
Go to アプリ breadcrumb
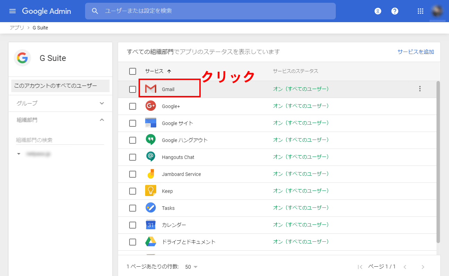[x=17, y=28]
